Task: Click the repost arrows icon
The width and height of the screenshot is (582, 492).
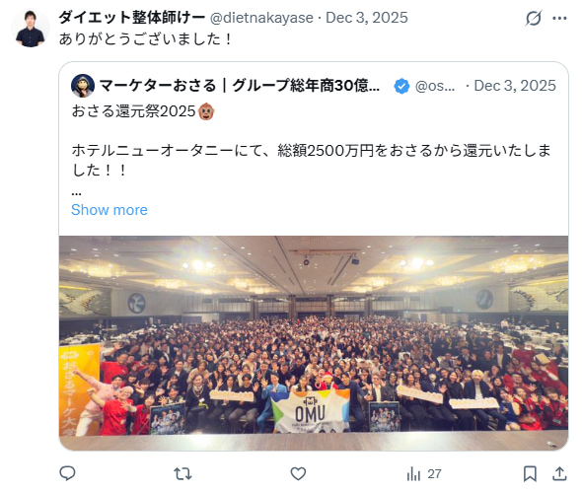Action: (182, 474)
